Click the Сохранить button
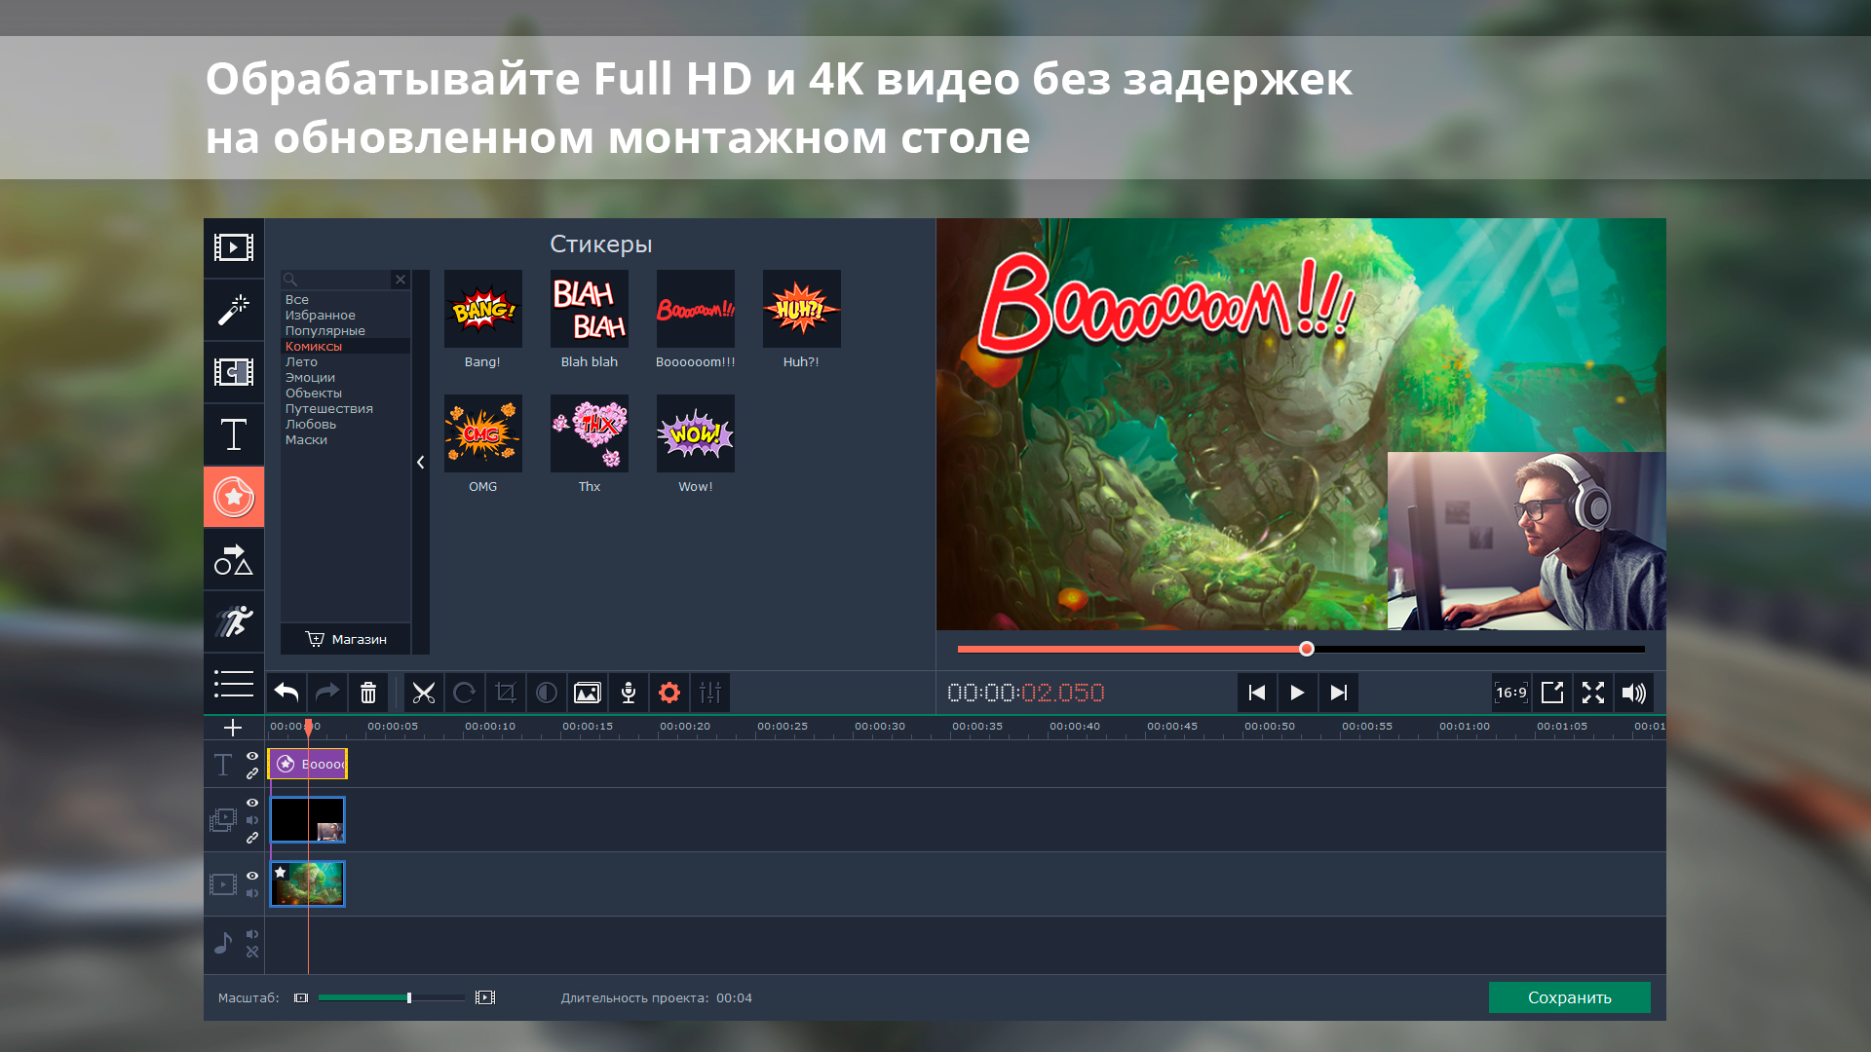The width and height of the screenshot is (1871, 1052). [1569, 997]
